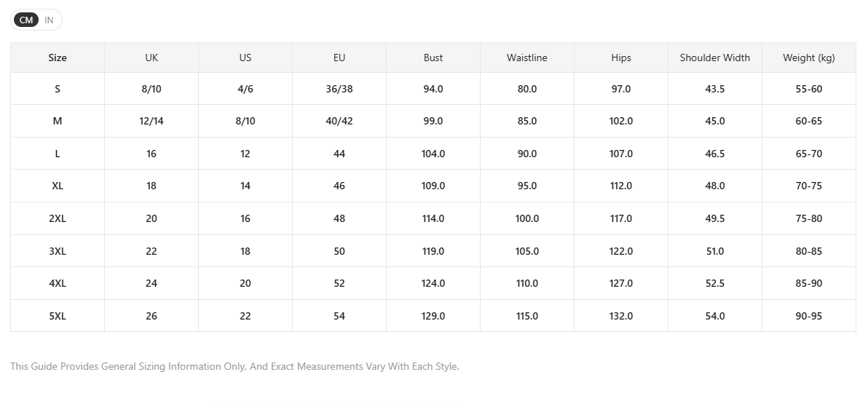Click the L shoulder width 46.5
Viewport: 868px width, 404px height.
tap(714, 154)
